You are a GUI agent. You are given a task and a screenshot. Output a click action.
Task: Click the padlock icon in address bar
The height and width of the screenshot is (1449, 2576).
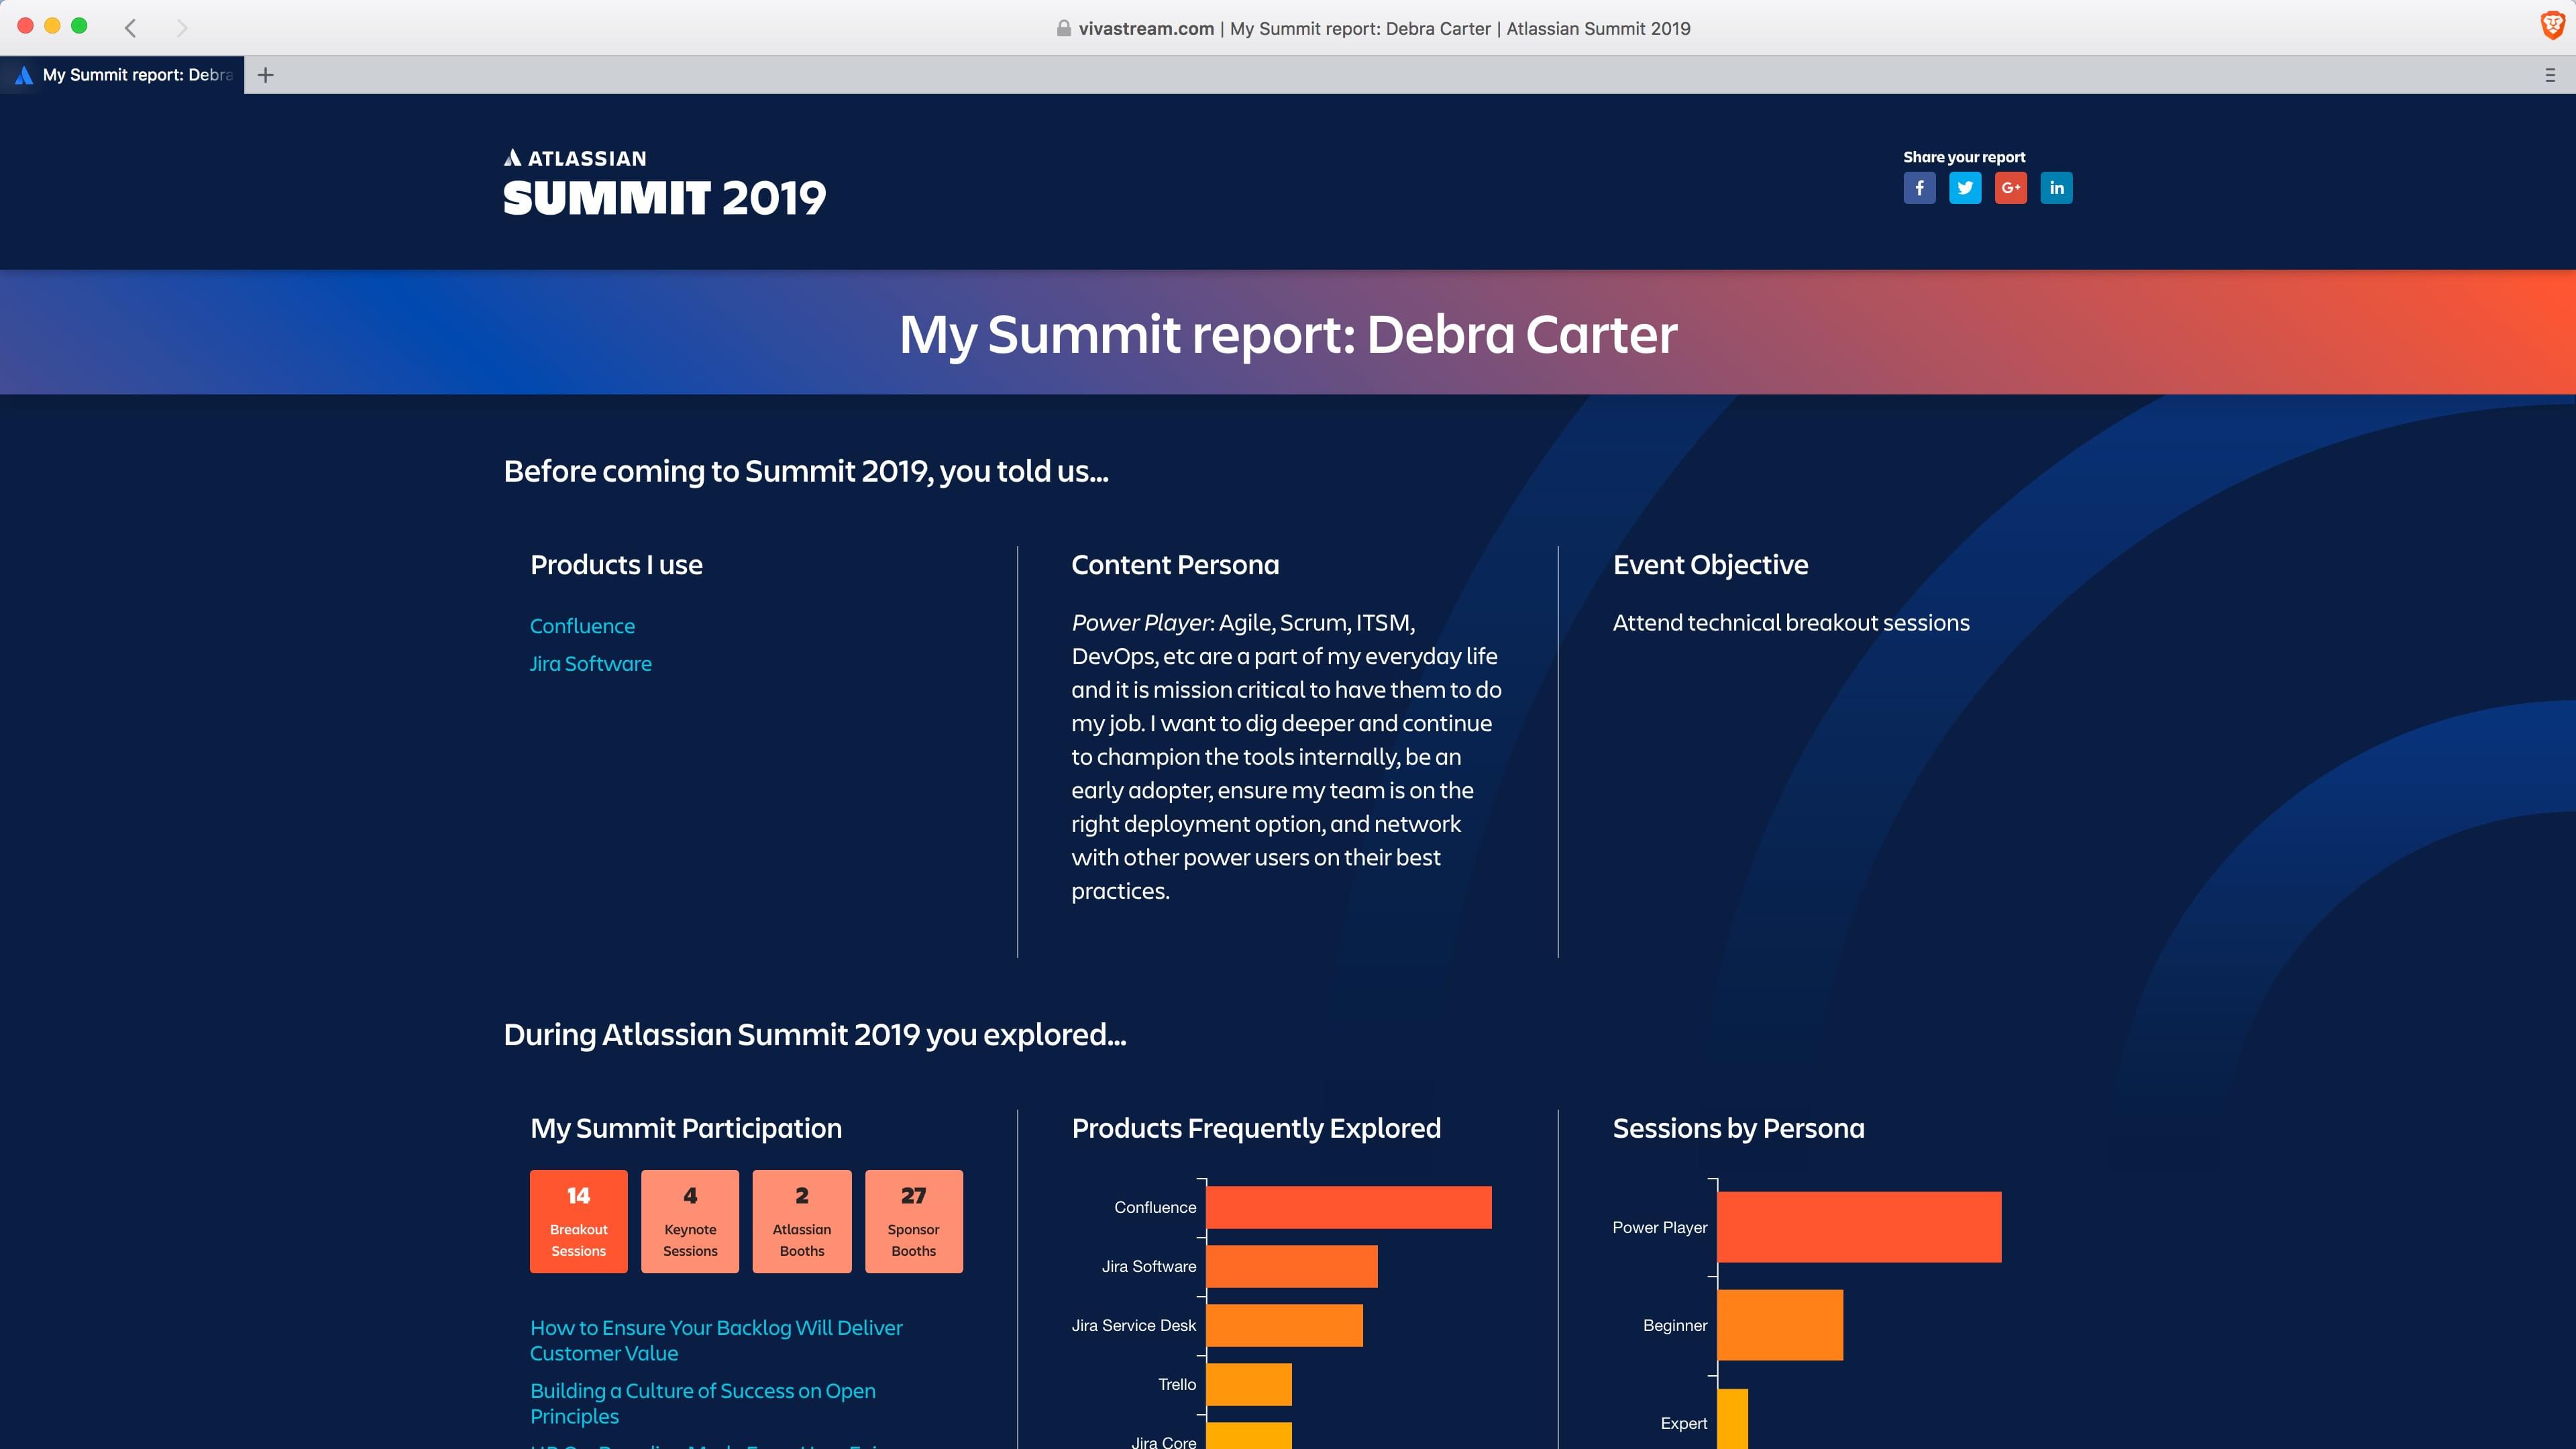pyautogui.click(x=1063, y=29)
